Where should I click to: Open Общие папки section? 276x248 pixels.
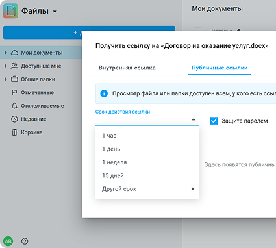tap(38, 79)
